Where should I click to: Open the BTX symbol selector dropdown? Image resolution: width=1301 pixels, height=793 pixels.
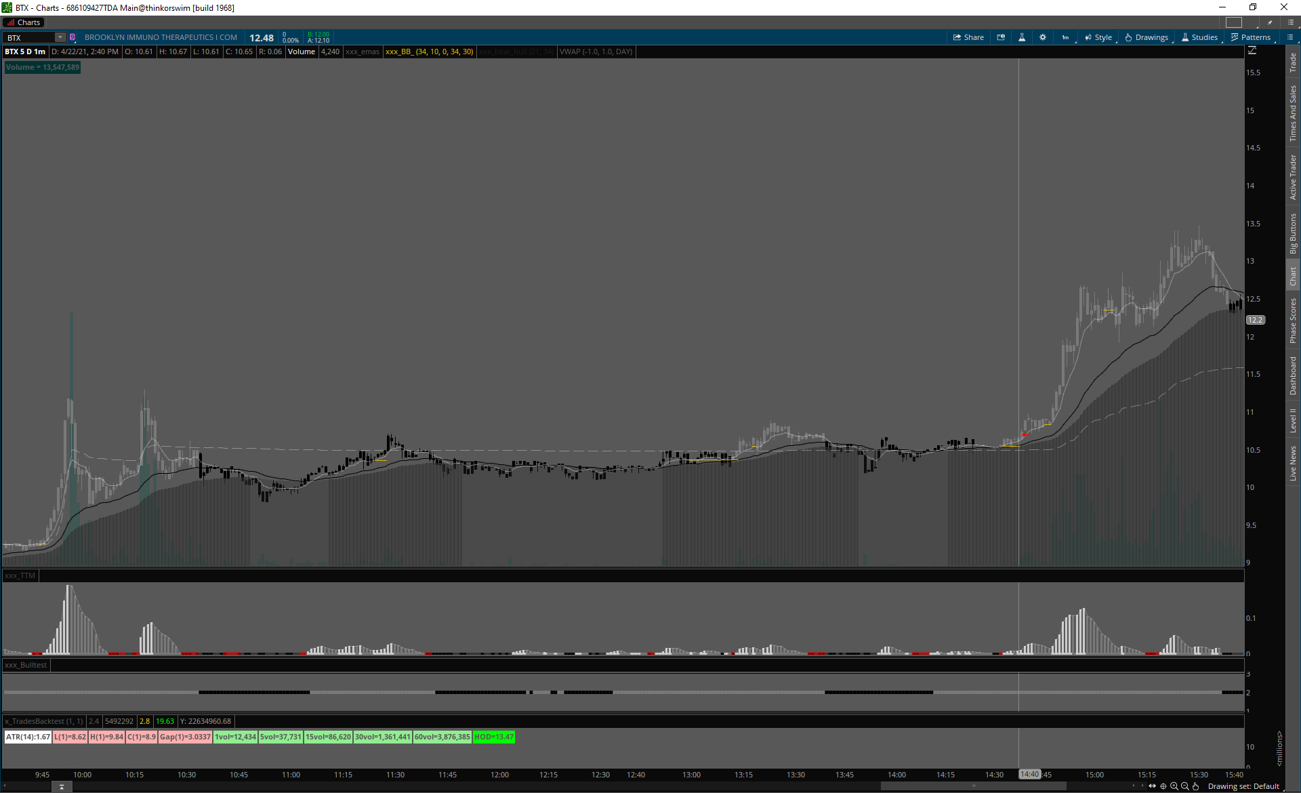(x=60, y=37)
